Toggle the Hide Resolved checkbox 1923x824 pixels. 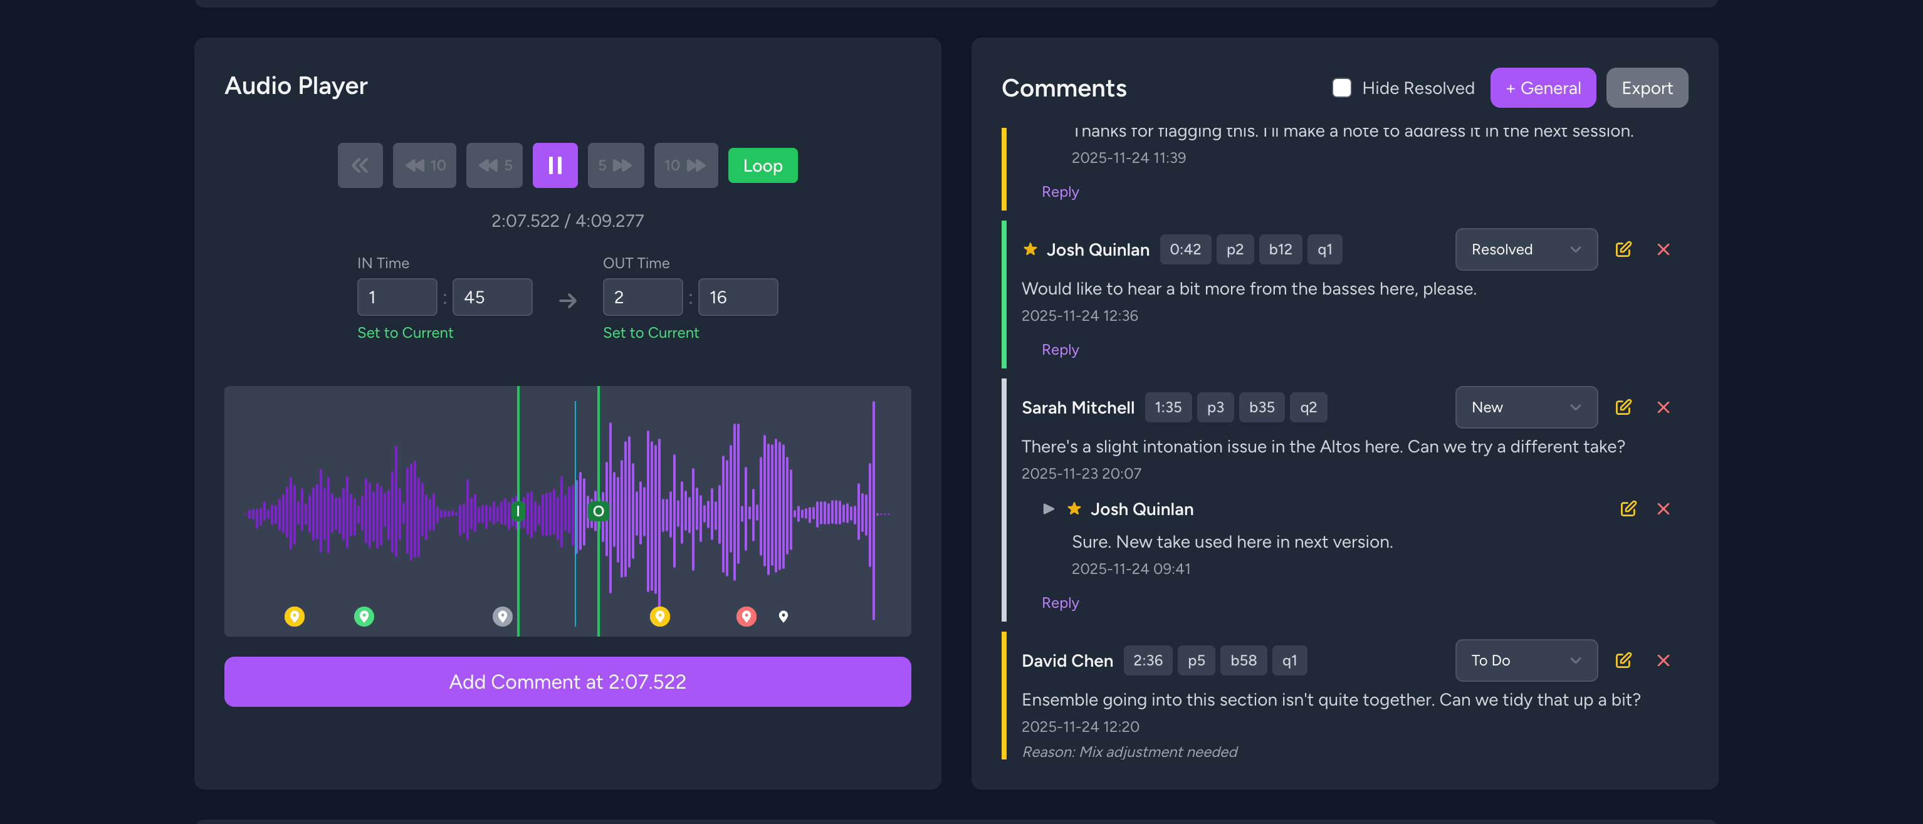1341,87
